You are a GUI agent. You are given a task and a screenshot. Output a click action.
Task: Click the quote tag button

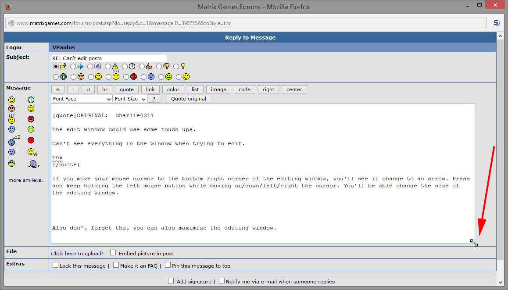point(127,90)
